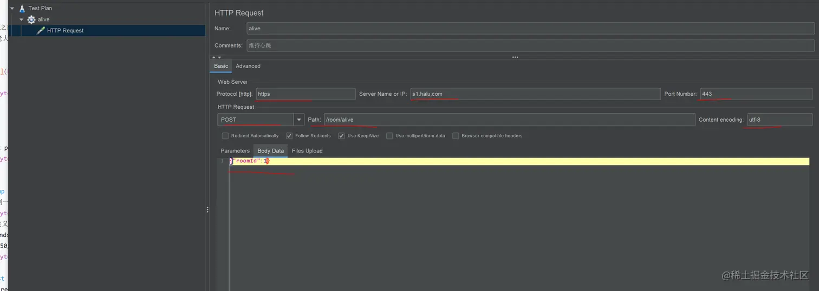This screenshot has height=291, width=819.
Task: Open the Files Upload tab
Action: [x=307, y=151]
